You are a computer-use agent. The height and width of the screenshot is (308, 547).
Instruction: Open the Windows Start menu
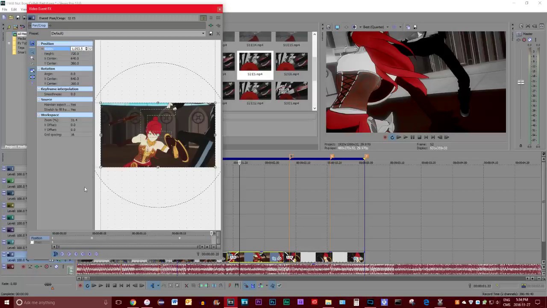click(6, 302)
